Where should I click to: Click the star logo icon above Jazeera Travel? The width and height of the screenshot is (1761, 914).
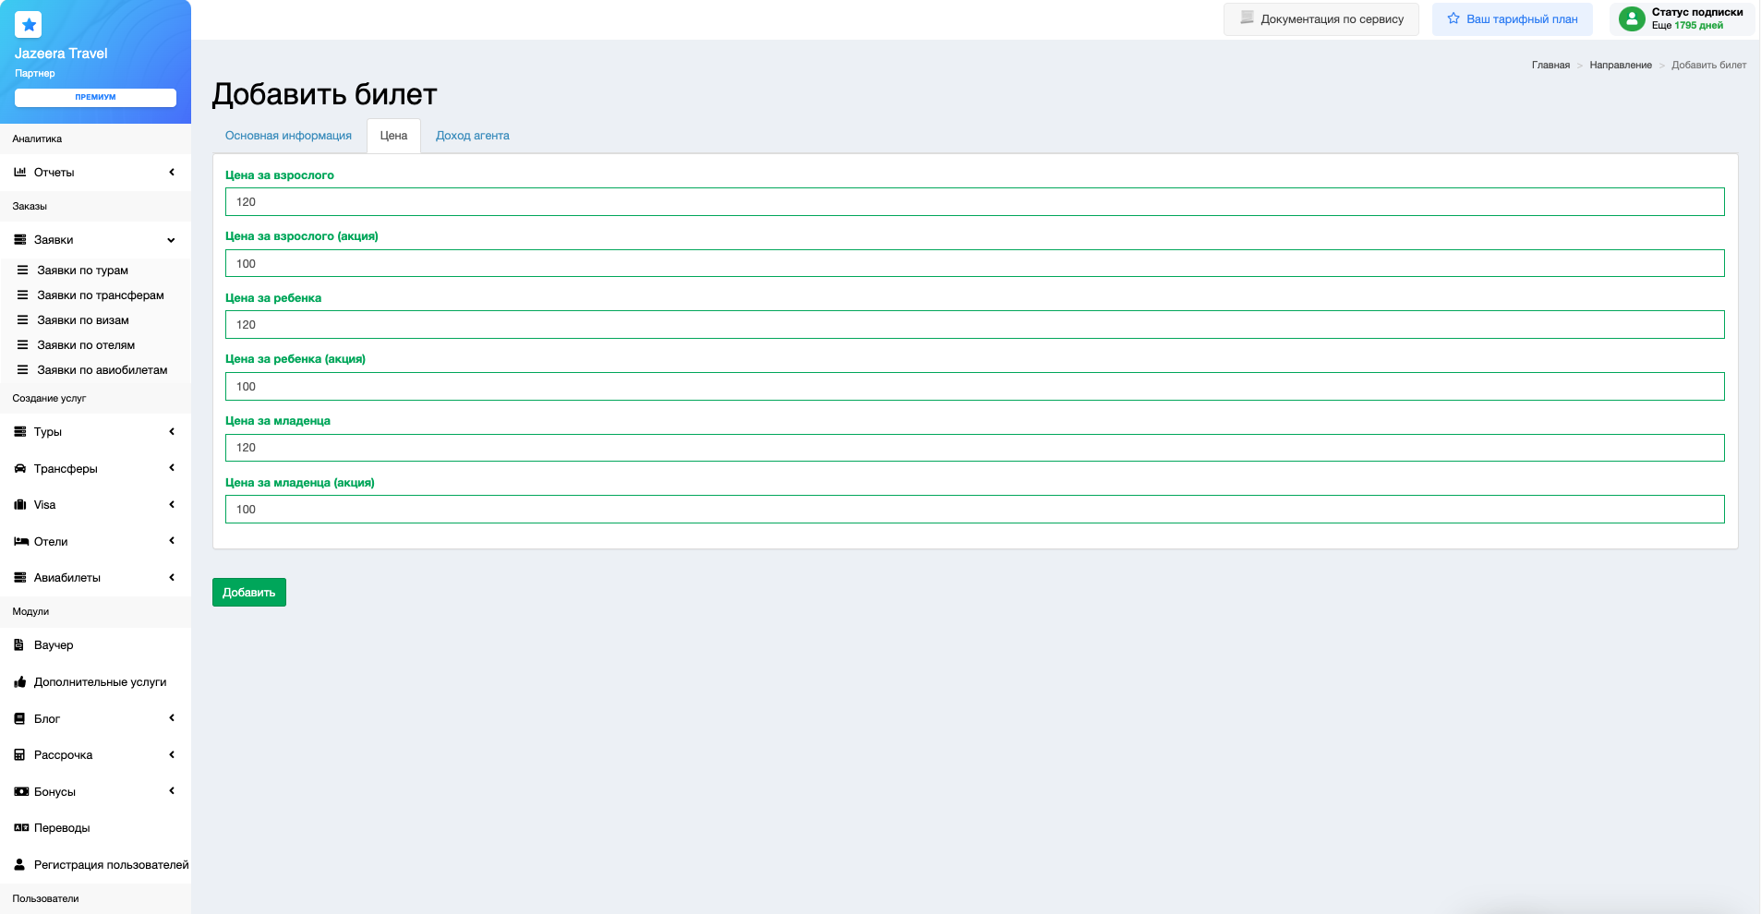pos(29,25)
